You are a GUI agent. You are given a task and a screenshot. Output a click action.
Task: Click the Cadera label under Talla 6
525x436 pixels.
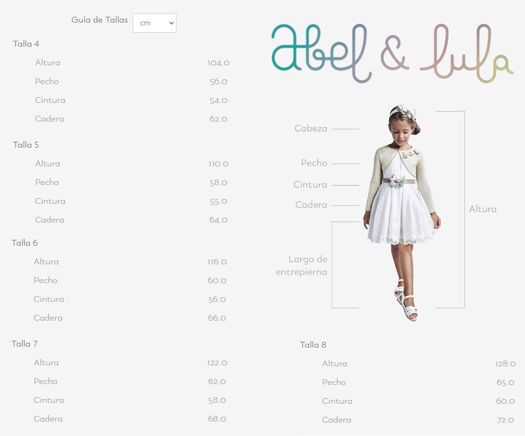click(x=48, y=318)
